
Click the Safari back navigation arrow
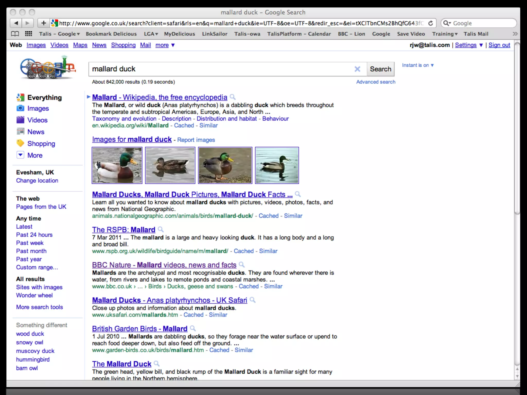tap(16, 23)
